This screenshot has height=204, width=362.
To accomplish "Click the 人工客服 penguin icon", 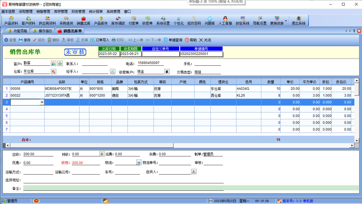I will coord(225,21).
